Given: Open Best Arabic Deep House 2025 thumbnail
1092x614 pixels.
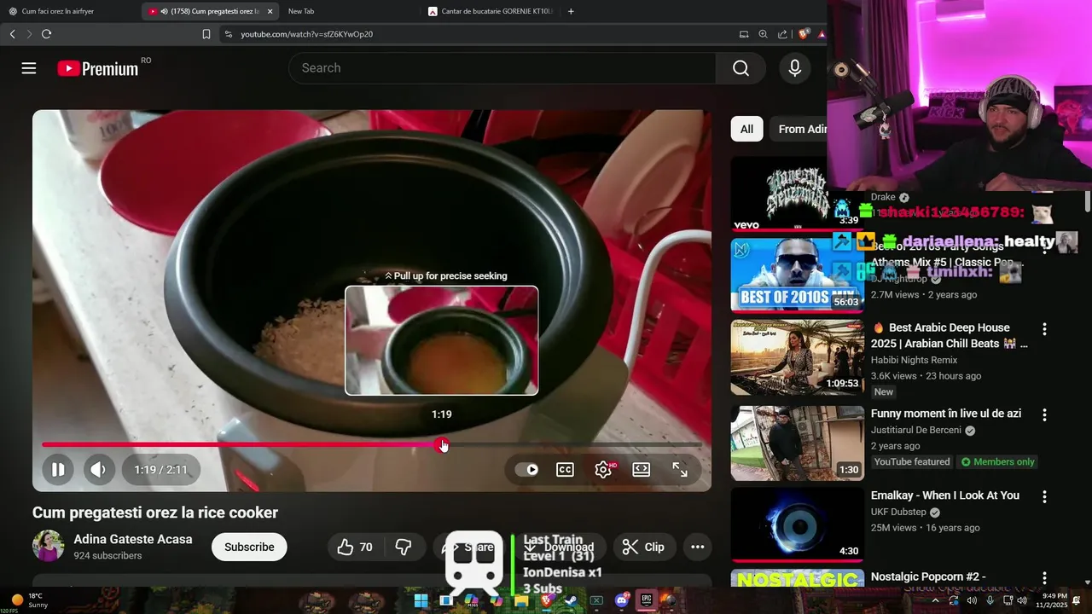Looking at the screenshot, I should coord(797,356).
